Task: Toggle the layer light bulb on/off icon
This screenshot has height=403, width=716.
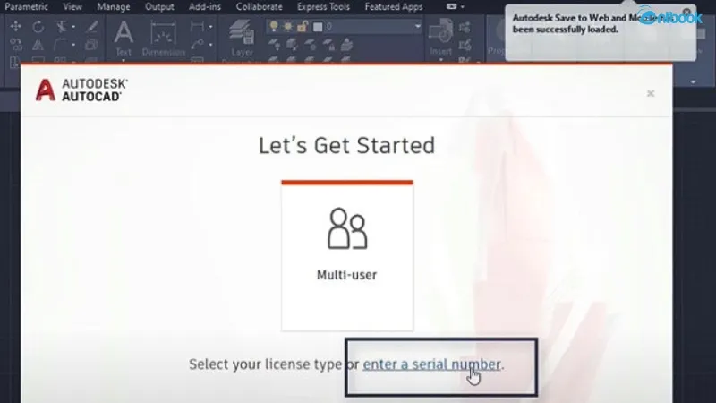Action: (272, 27)
